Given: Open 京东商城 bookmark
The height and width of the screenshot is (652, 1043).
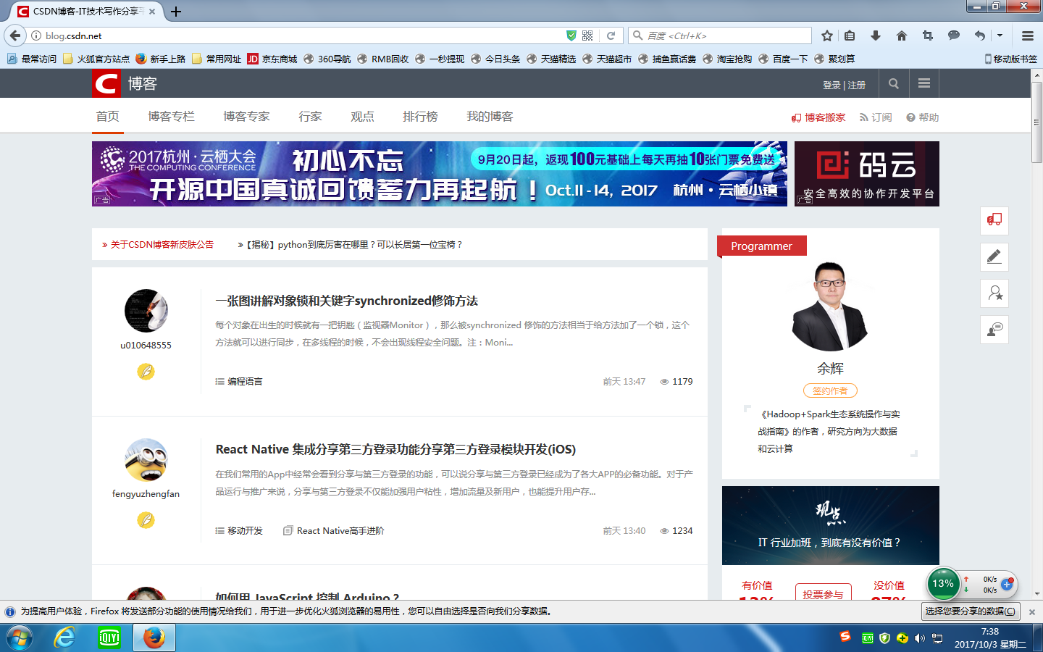Looking at the screenshot, I should click(272, 59).
